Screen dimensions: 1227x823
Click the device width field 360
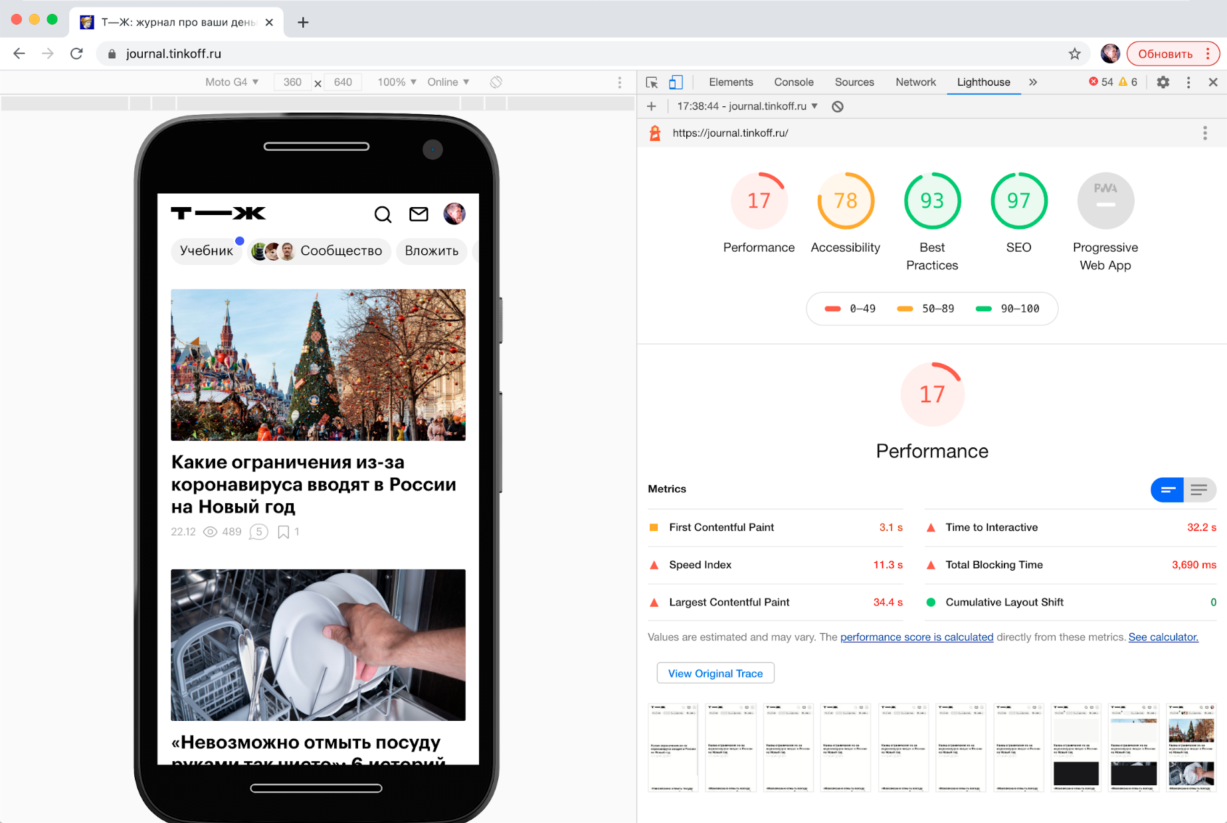coord(292,82)
